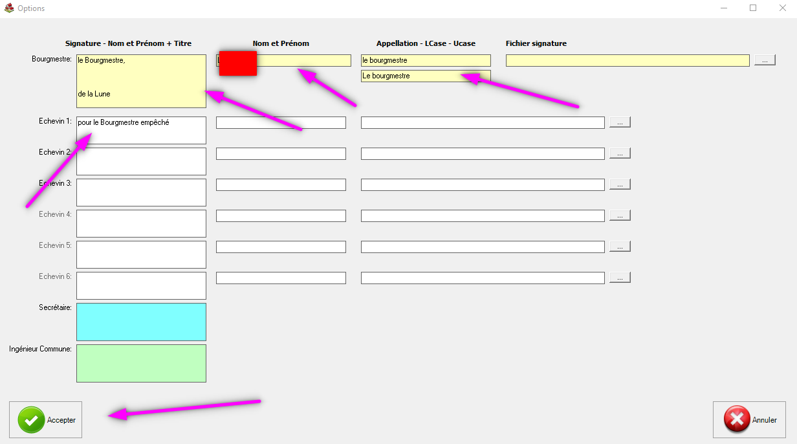Click the green checkmark Accepter icon
This screenshot has height=444, width=797.
click(31, 420)
